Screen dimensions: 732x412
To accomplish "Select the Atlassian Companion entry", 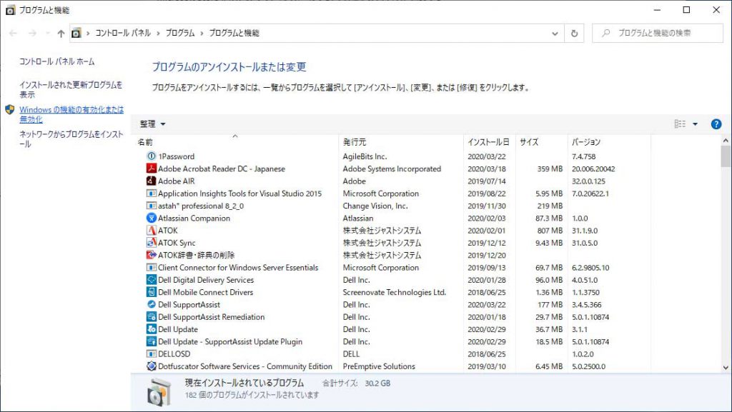I will (194, 218).
